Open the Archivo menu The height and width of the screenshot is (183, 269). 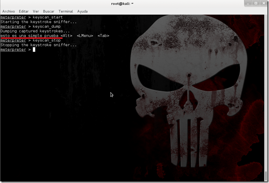[x=9, y=11]
